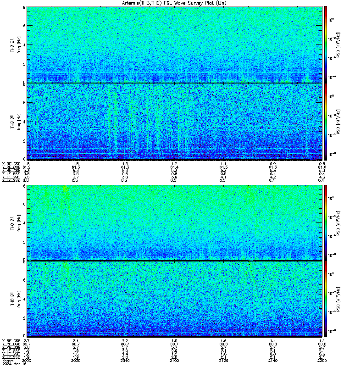Image resolution: width=344 pixels, height=367 pixels.
Task: Click the 'THB B⊥ freq [Hz]' axis label
Action: (16, 44)
